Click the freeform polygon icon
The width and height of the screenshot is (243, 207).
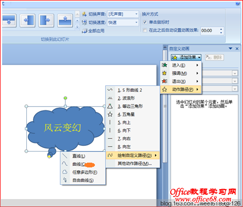pyautogui.click(x=65, y=172)
